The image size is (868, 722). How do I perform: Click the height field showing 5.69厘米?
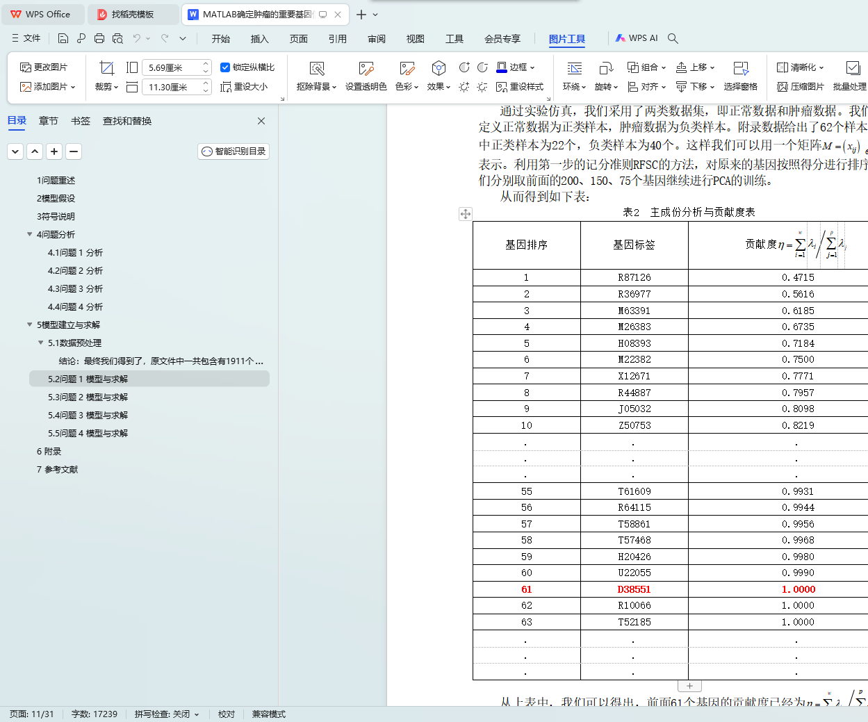[176, 67]
